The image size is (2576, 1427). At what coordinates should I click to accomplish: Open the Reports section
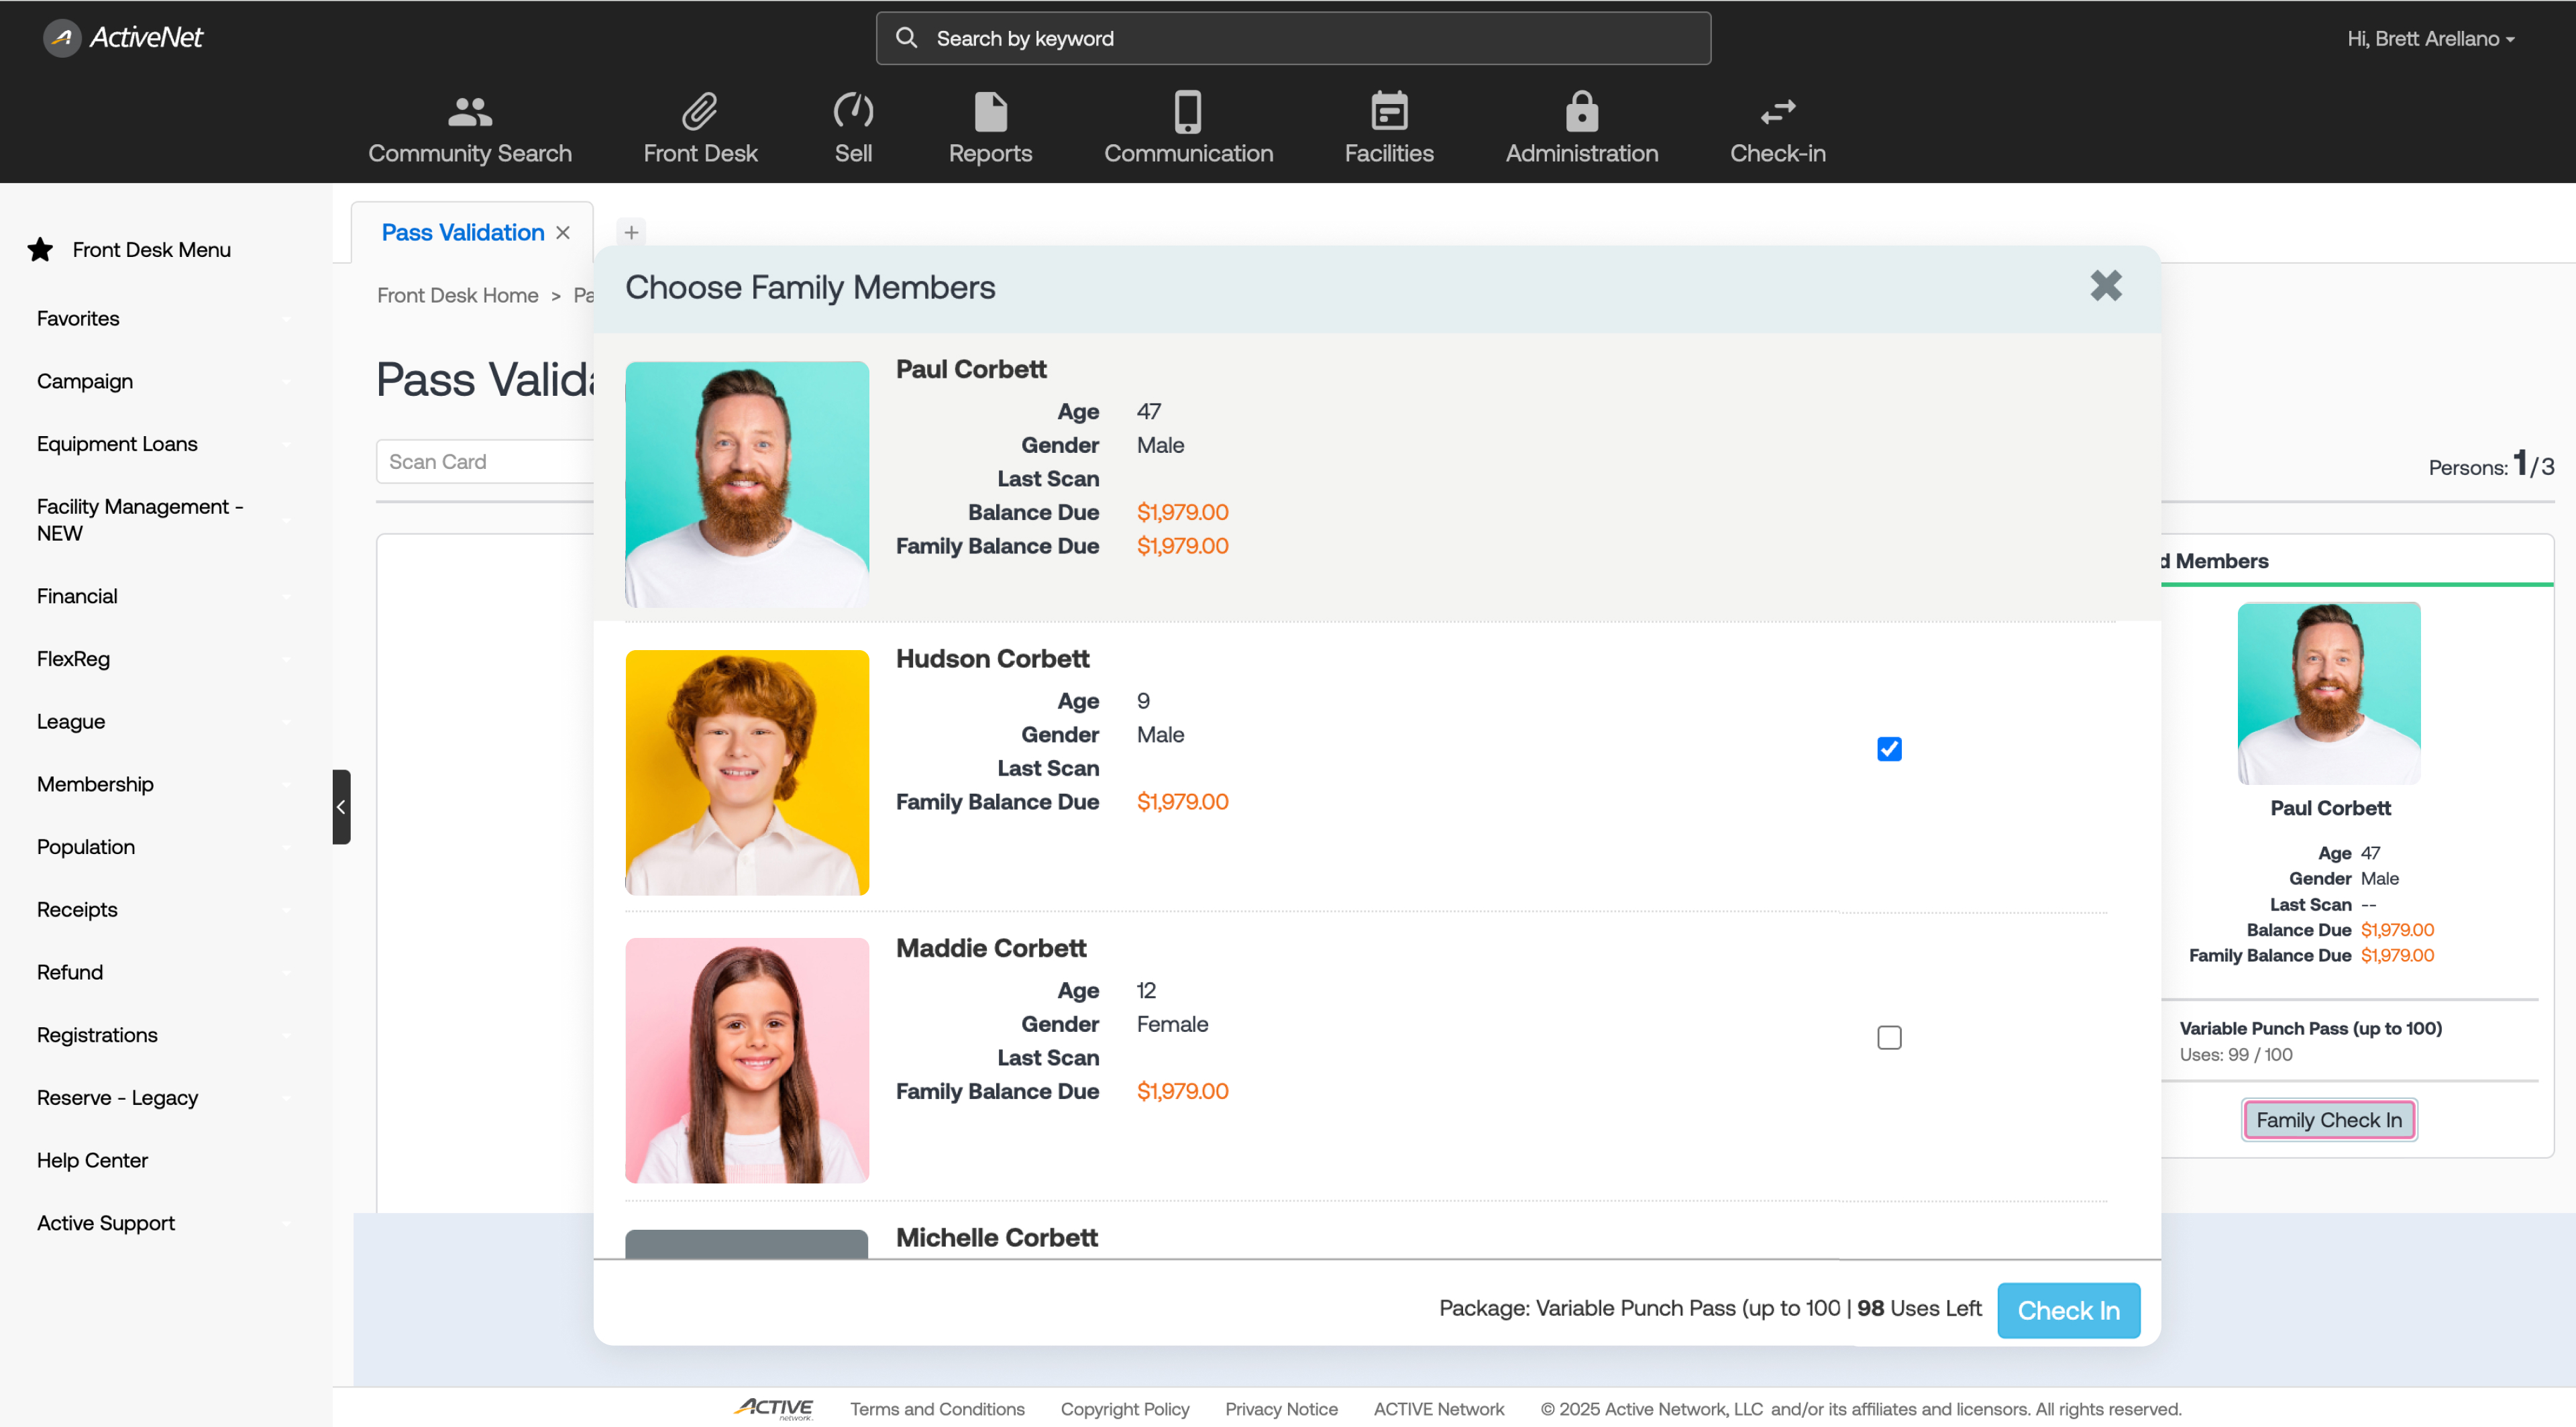989,127
